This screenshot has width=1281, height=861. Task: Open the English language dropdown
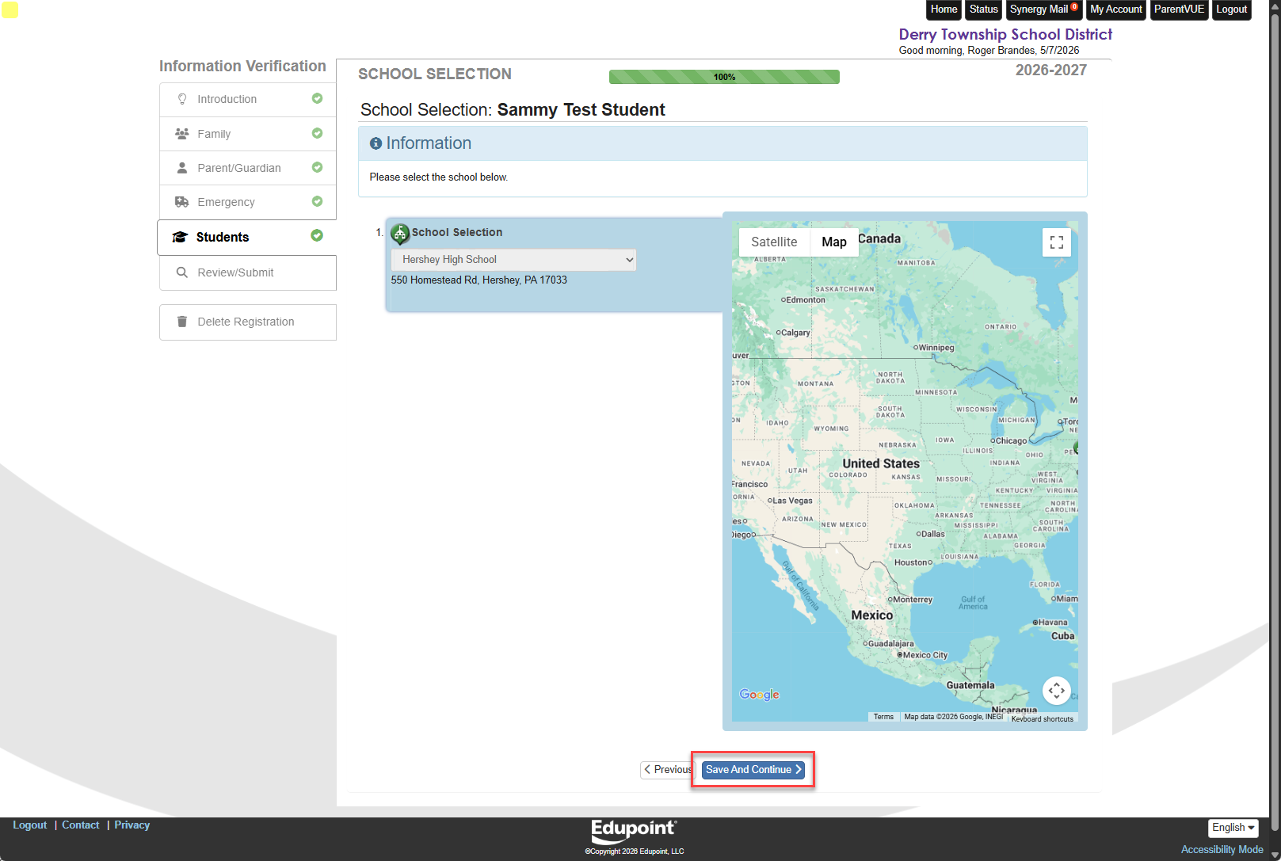coord(1233,828)
